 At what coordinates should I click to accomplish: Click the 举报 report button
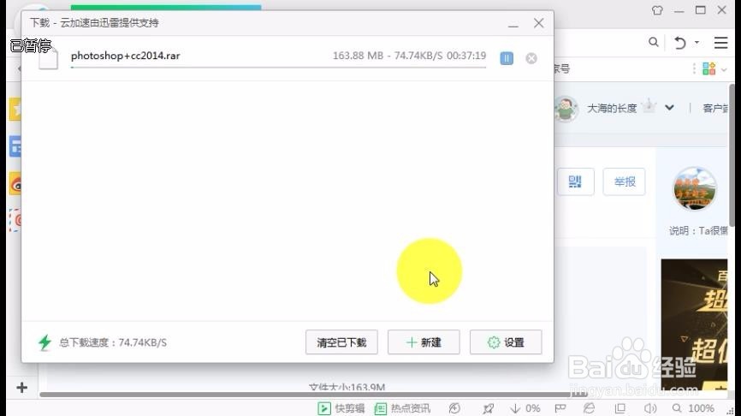tap(625, 181)
